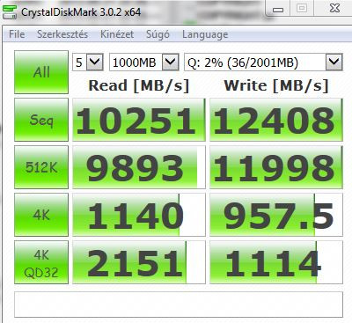Open the Language menu

coord(205,34)
